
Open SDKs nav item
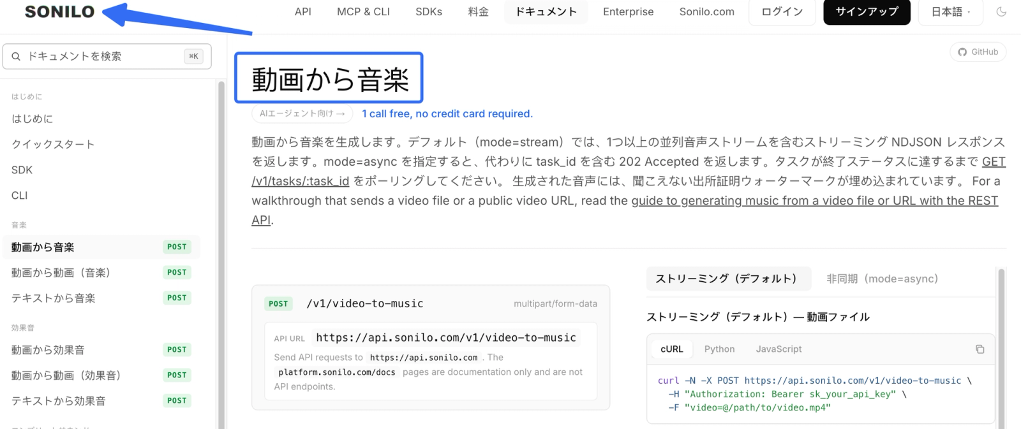coord(429,12)
